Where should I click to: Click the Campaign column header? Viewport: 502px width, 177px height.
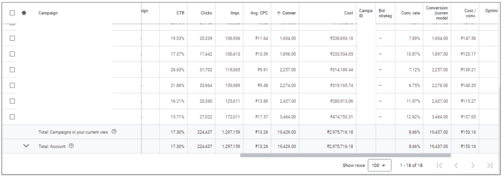pyautogui.click(x=48, y=13)
